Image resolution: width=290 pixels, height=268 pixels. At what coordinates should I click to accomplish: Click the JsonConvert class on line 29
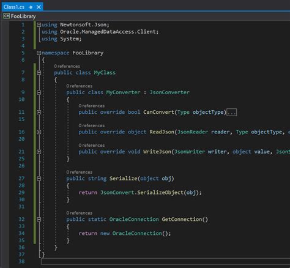point(117,193)
